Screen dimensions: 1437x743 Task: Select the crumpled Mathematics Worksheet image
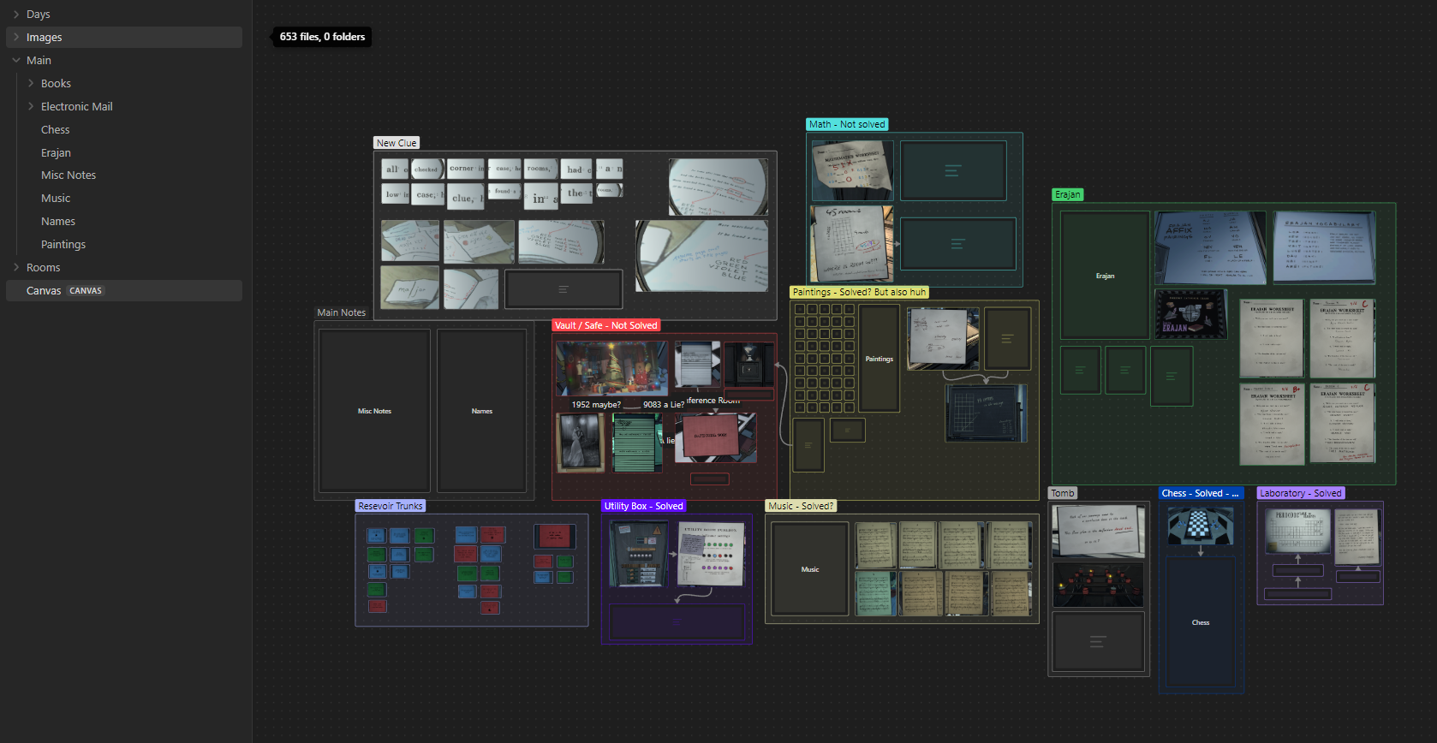[852, 171]
